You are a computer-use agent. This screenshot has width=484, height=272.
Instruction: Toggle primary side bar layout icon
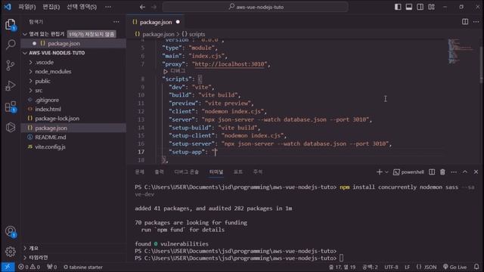tap(398, 7)
